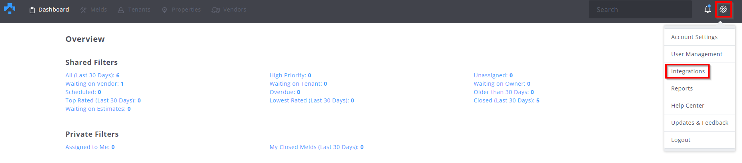
Task: Click the settings gear icon
Action: click(x=723, y=10)
